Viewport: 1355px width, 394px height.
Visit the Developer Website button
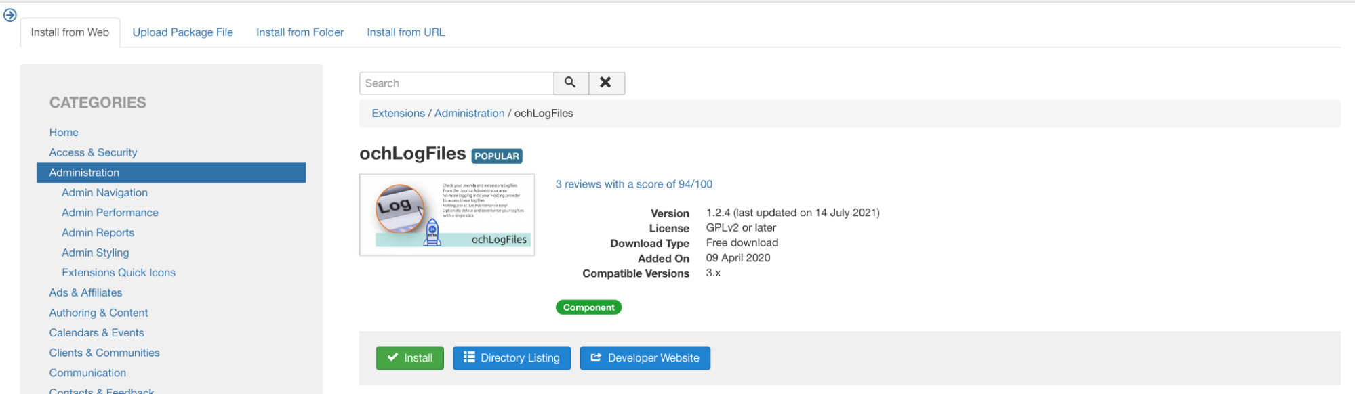[645, 357]
